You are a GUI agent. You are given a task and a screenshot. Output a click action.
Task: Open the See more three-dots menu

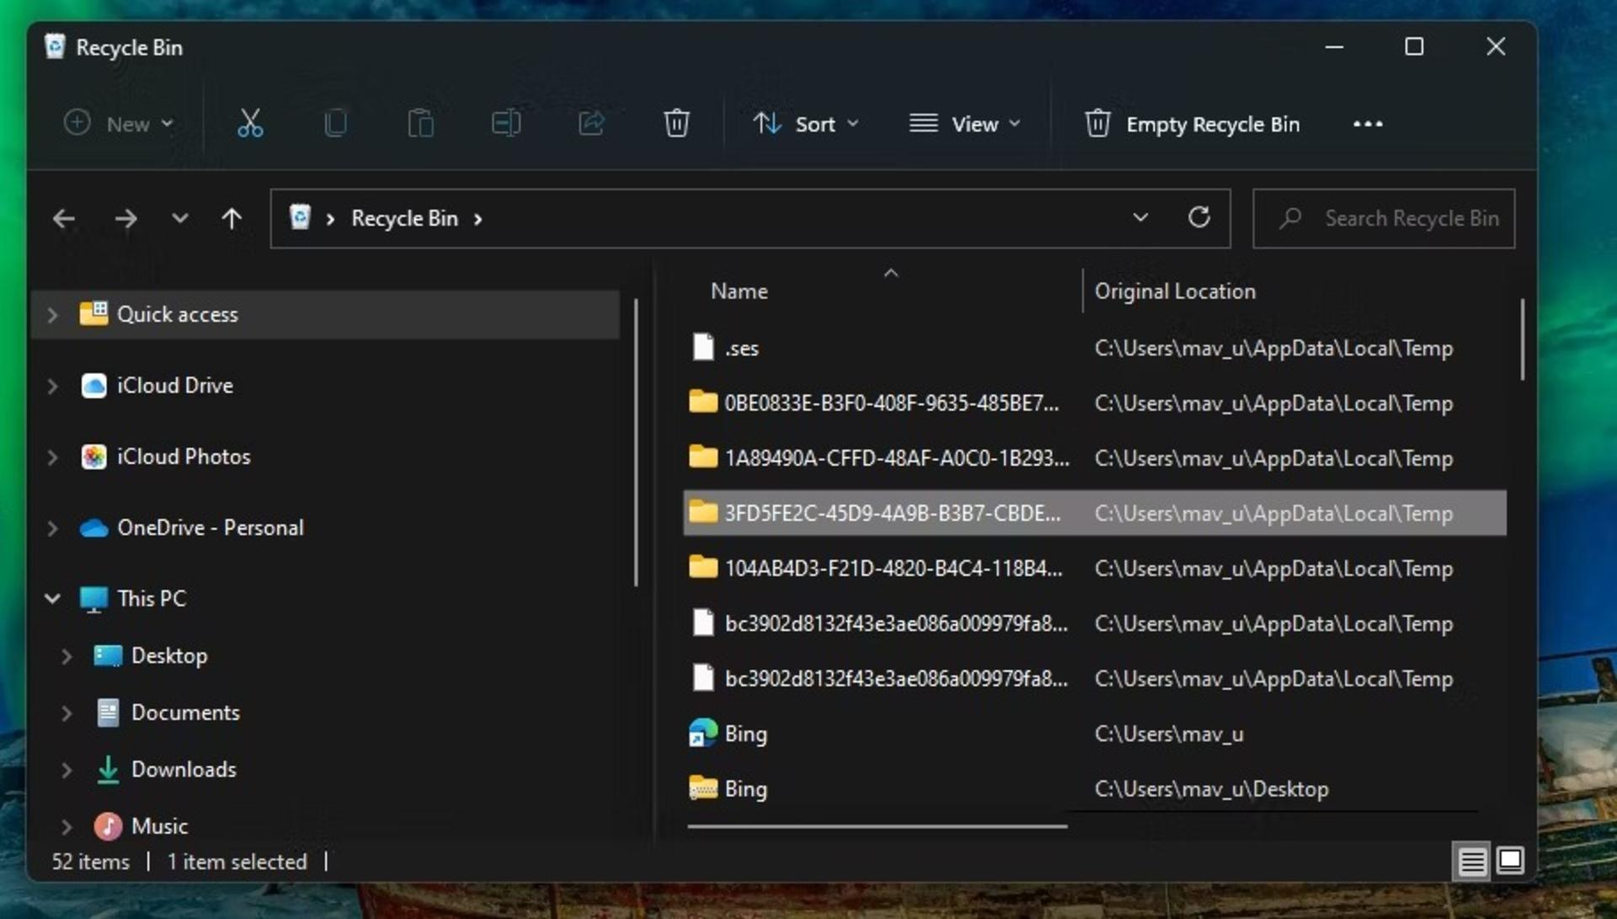pyautogui.click(x=1368, y=124)
